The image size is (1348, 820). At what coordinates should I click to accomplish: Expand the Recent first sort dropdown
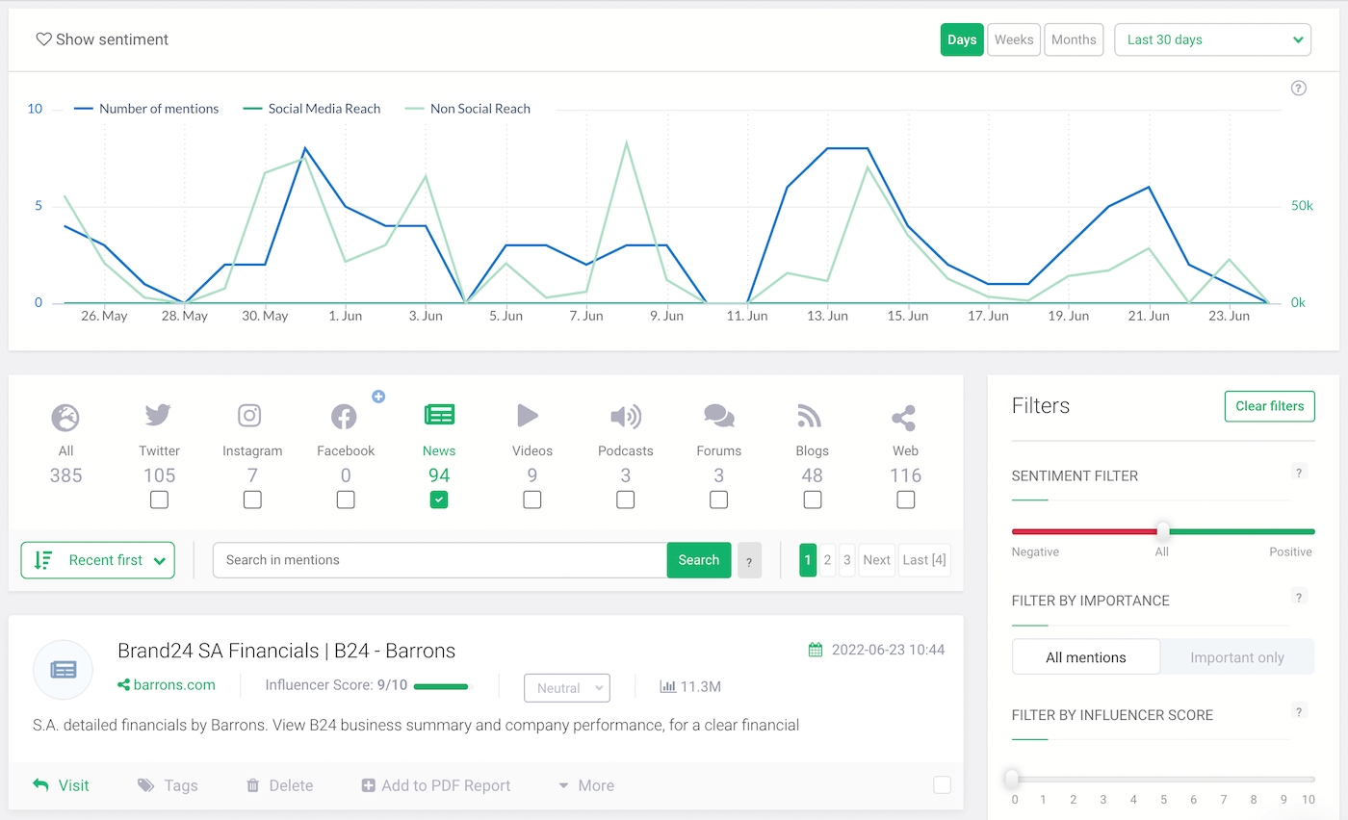98,560
